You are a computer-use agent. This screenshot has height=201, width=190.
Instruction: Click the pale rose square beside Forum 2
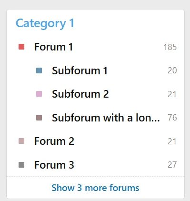pos(21,141)
